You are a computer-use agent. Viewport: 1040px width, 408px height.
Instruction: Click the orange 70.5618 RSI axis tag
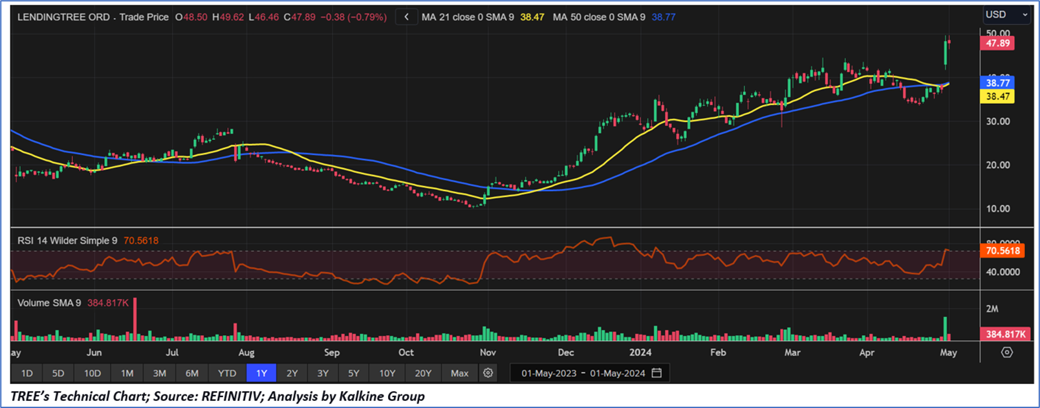[1002, 250]
